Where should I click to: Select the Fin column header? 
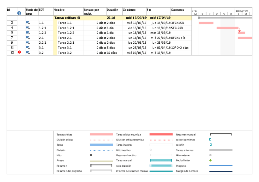159,11
